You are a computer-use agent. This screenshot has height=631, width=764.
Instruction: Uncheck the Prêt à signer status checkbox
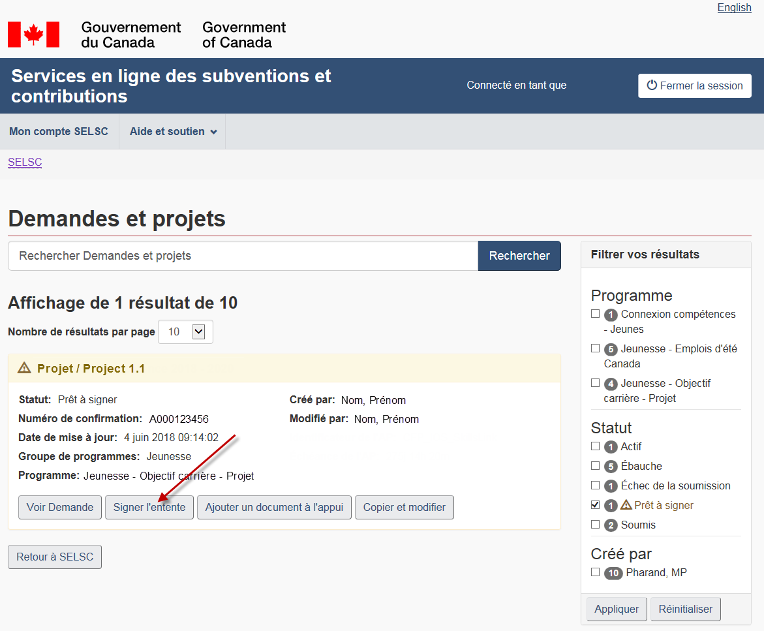(595, 504)
